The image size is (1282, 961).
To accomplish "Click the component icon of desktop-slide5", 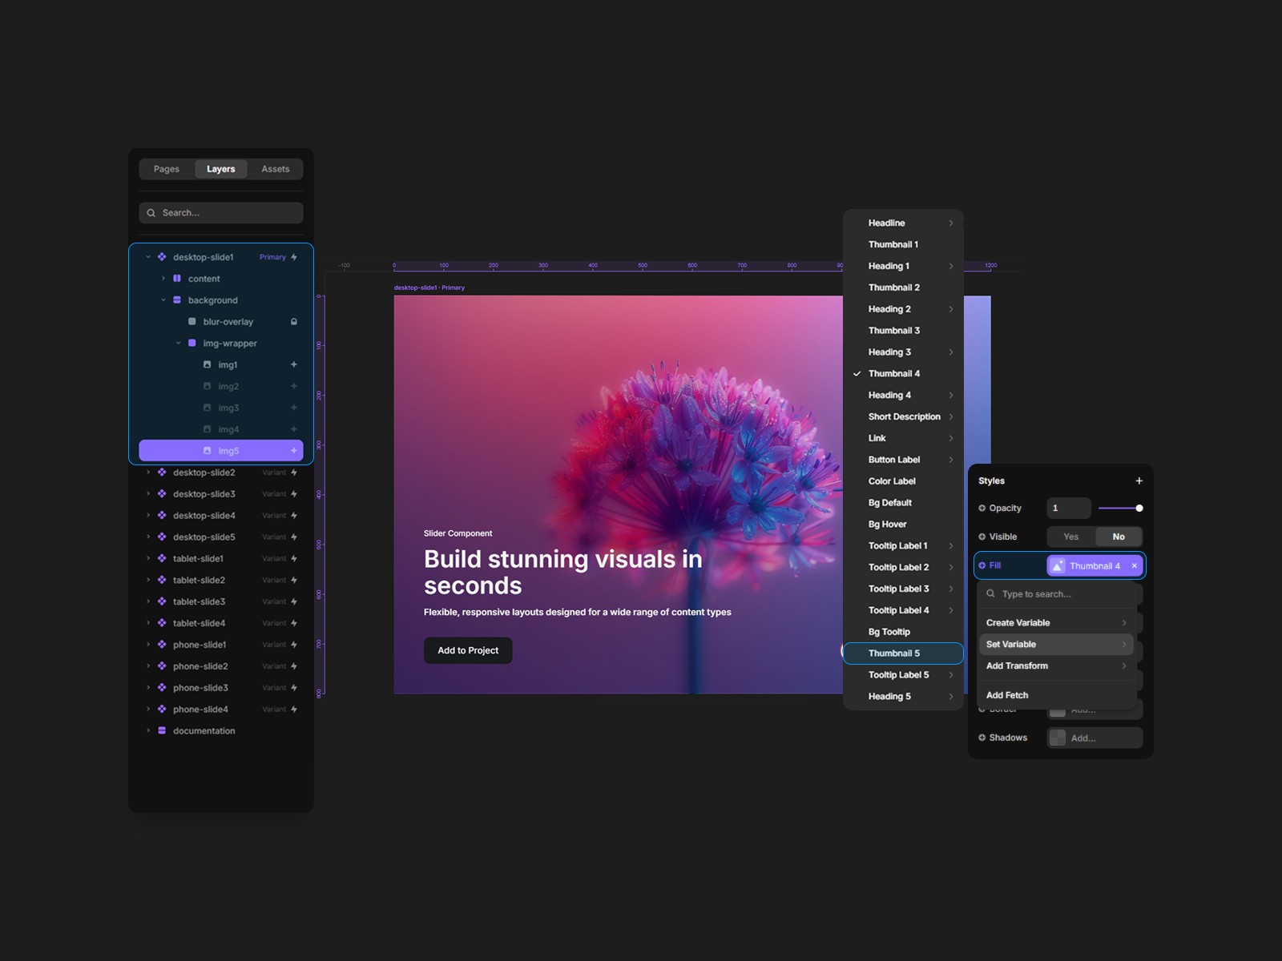I will pyautogui.click(x=162, y=537).
